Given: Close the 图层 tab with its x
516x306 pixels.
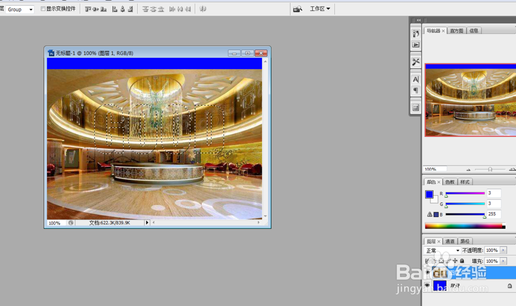Looking at the screenshot, I should [x=439, y=242].
